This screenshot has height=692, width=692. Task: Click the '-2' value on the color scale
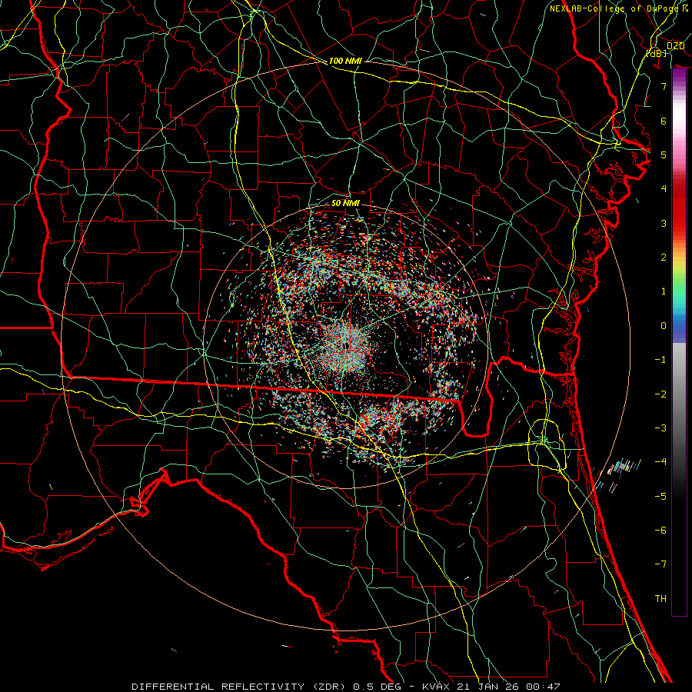[660, 394]
